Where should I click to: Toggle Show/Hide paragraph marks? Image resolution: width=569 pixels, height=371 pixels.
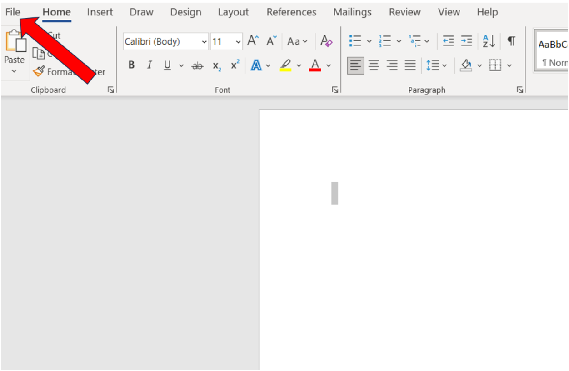click(511, 41)
